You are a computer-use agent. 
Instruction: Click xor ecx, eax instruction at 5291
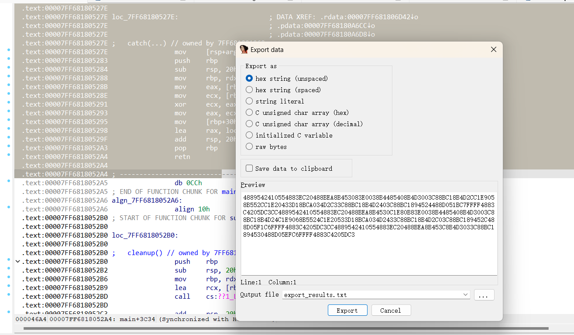point(205,104)
